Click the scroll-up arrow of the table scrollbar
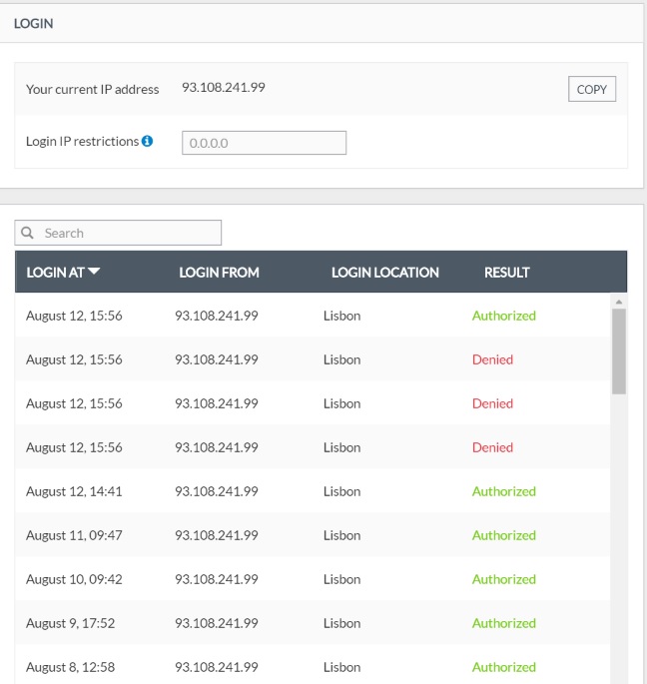The height and width of the screenshot is (684, 647). (x=618, y=301)
